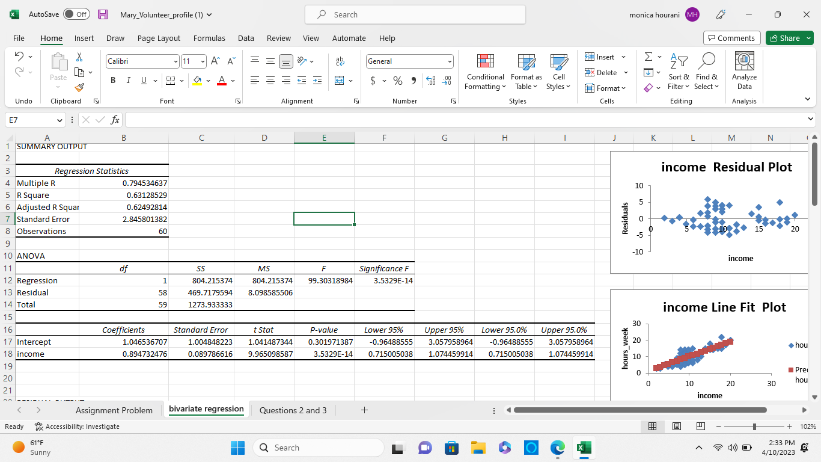Image resolution: width=821 pixels, height=462 pixels.
Task: Click the Insert cells button
Action: (x=605, y=57)
